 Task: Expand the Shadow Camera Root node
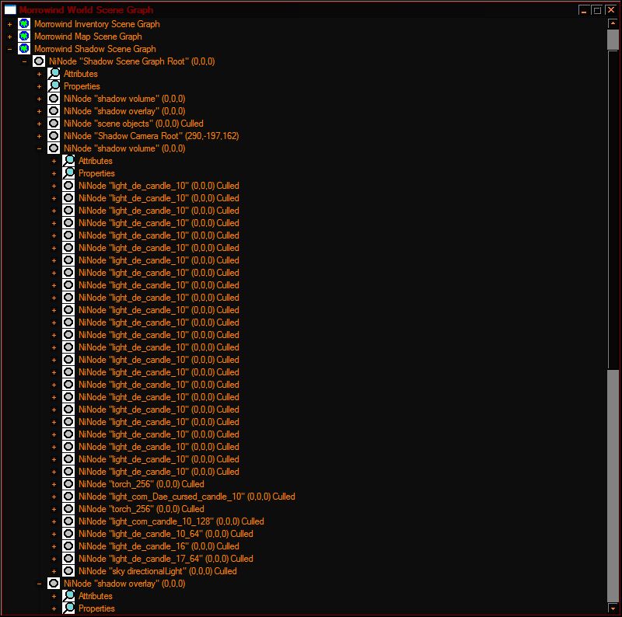[40, 136]
